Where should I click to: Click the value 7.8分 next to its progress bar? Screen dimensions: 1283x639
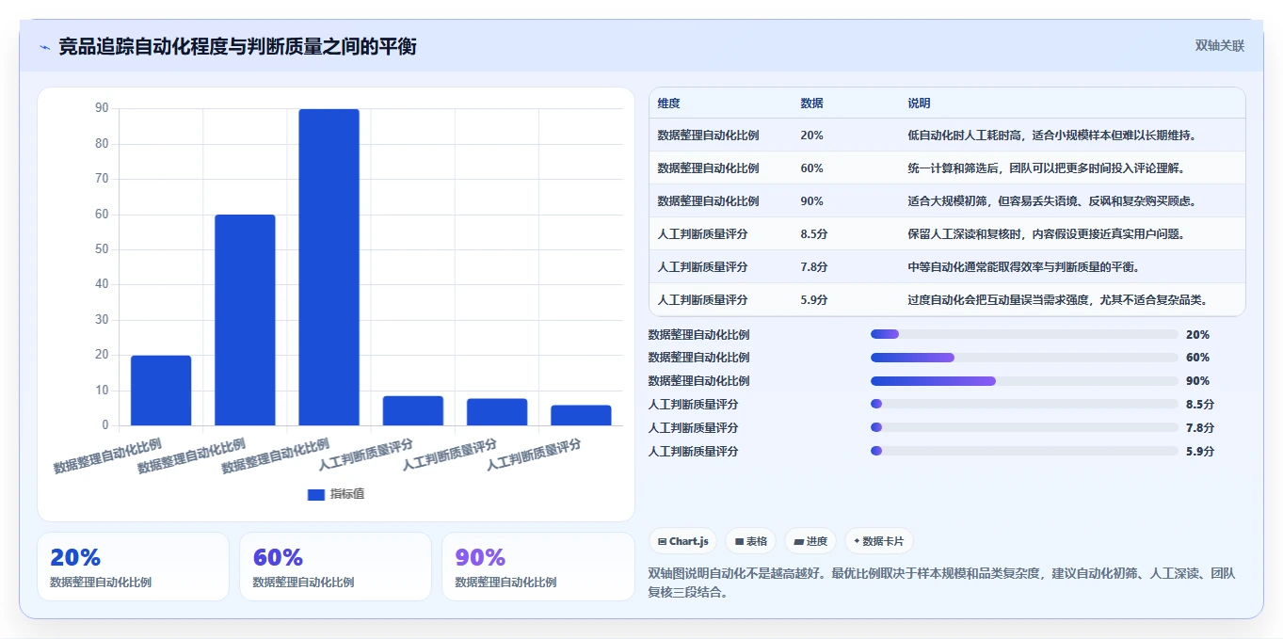click(1200, 428)
